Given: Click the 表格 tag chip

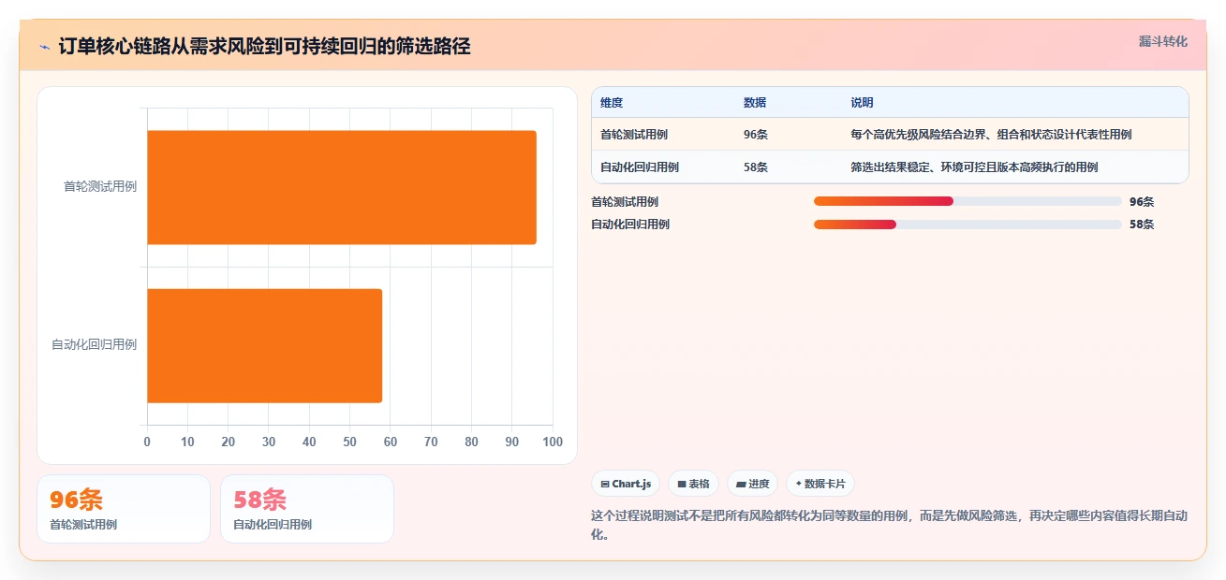Looking at the screenshot, I should coord(693,484).
